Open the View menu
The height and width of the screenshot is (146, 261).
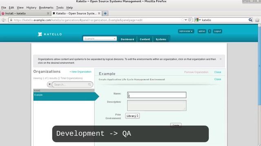(x=20, y=8)
